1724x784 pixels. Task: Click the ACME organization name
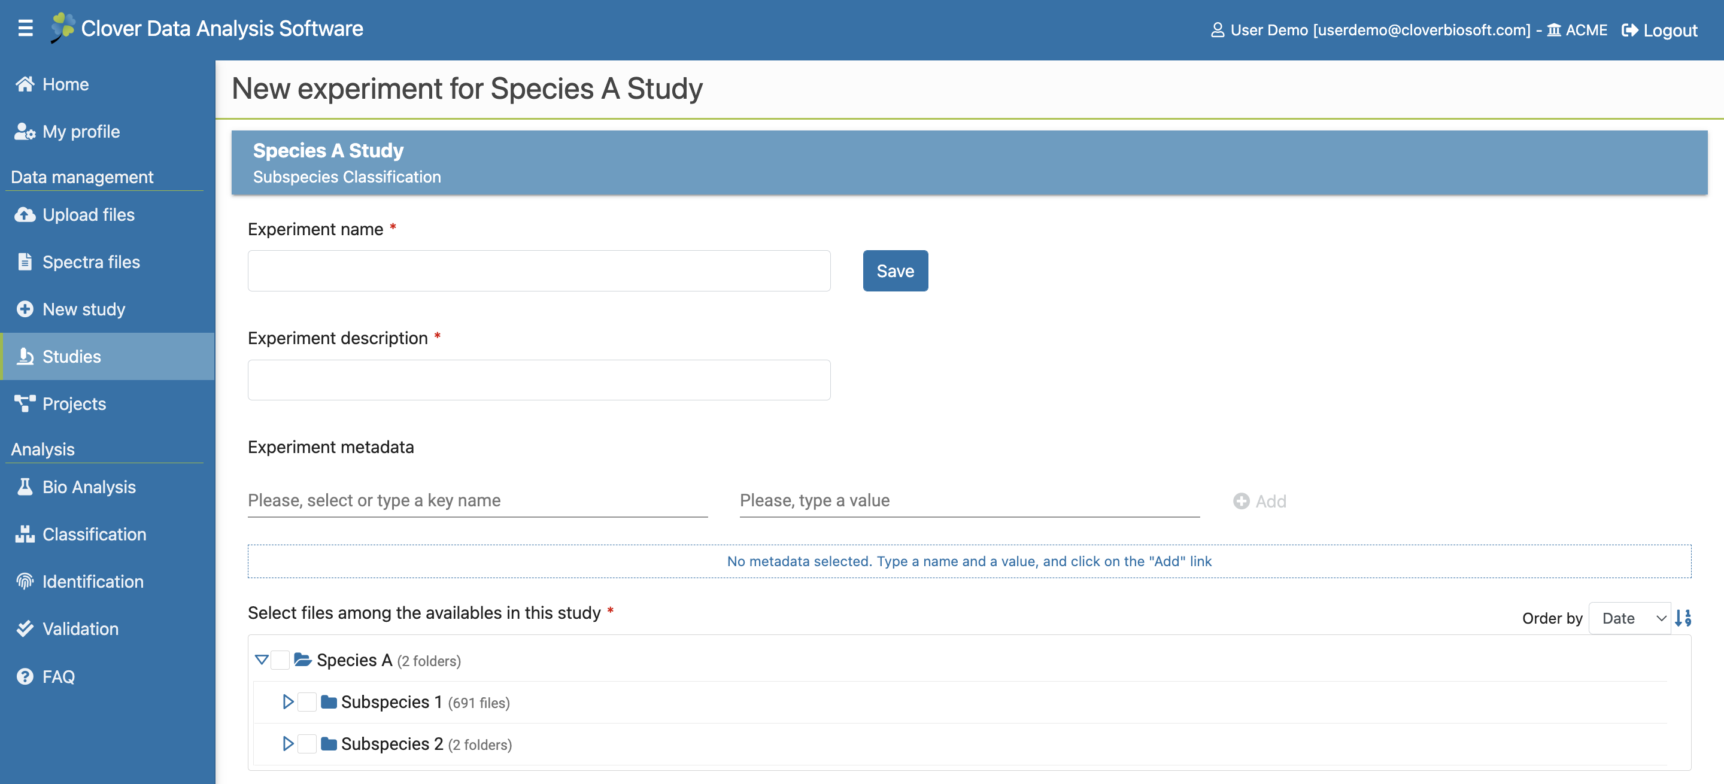1586,30
